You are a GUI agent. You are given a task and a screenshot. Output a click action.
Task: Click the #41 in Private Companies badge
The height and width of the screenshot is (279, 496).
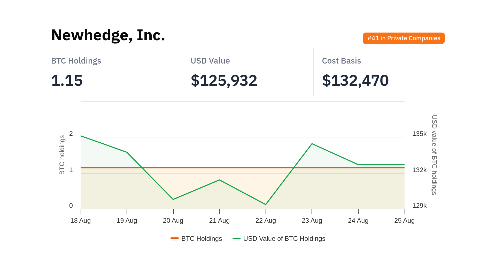pos(404,38)
